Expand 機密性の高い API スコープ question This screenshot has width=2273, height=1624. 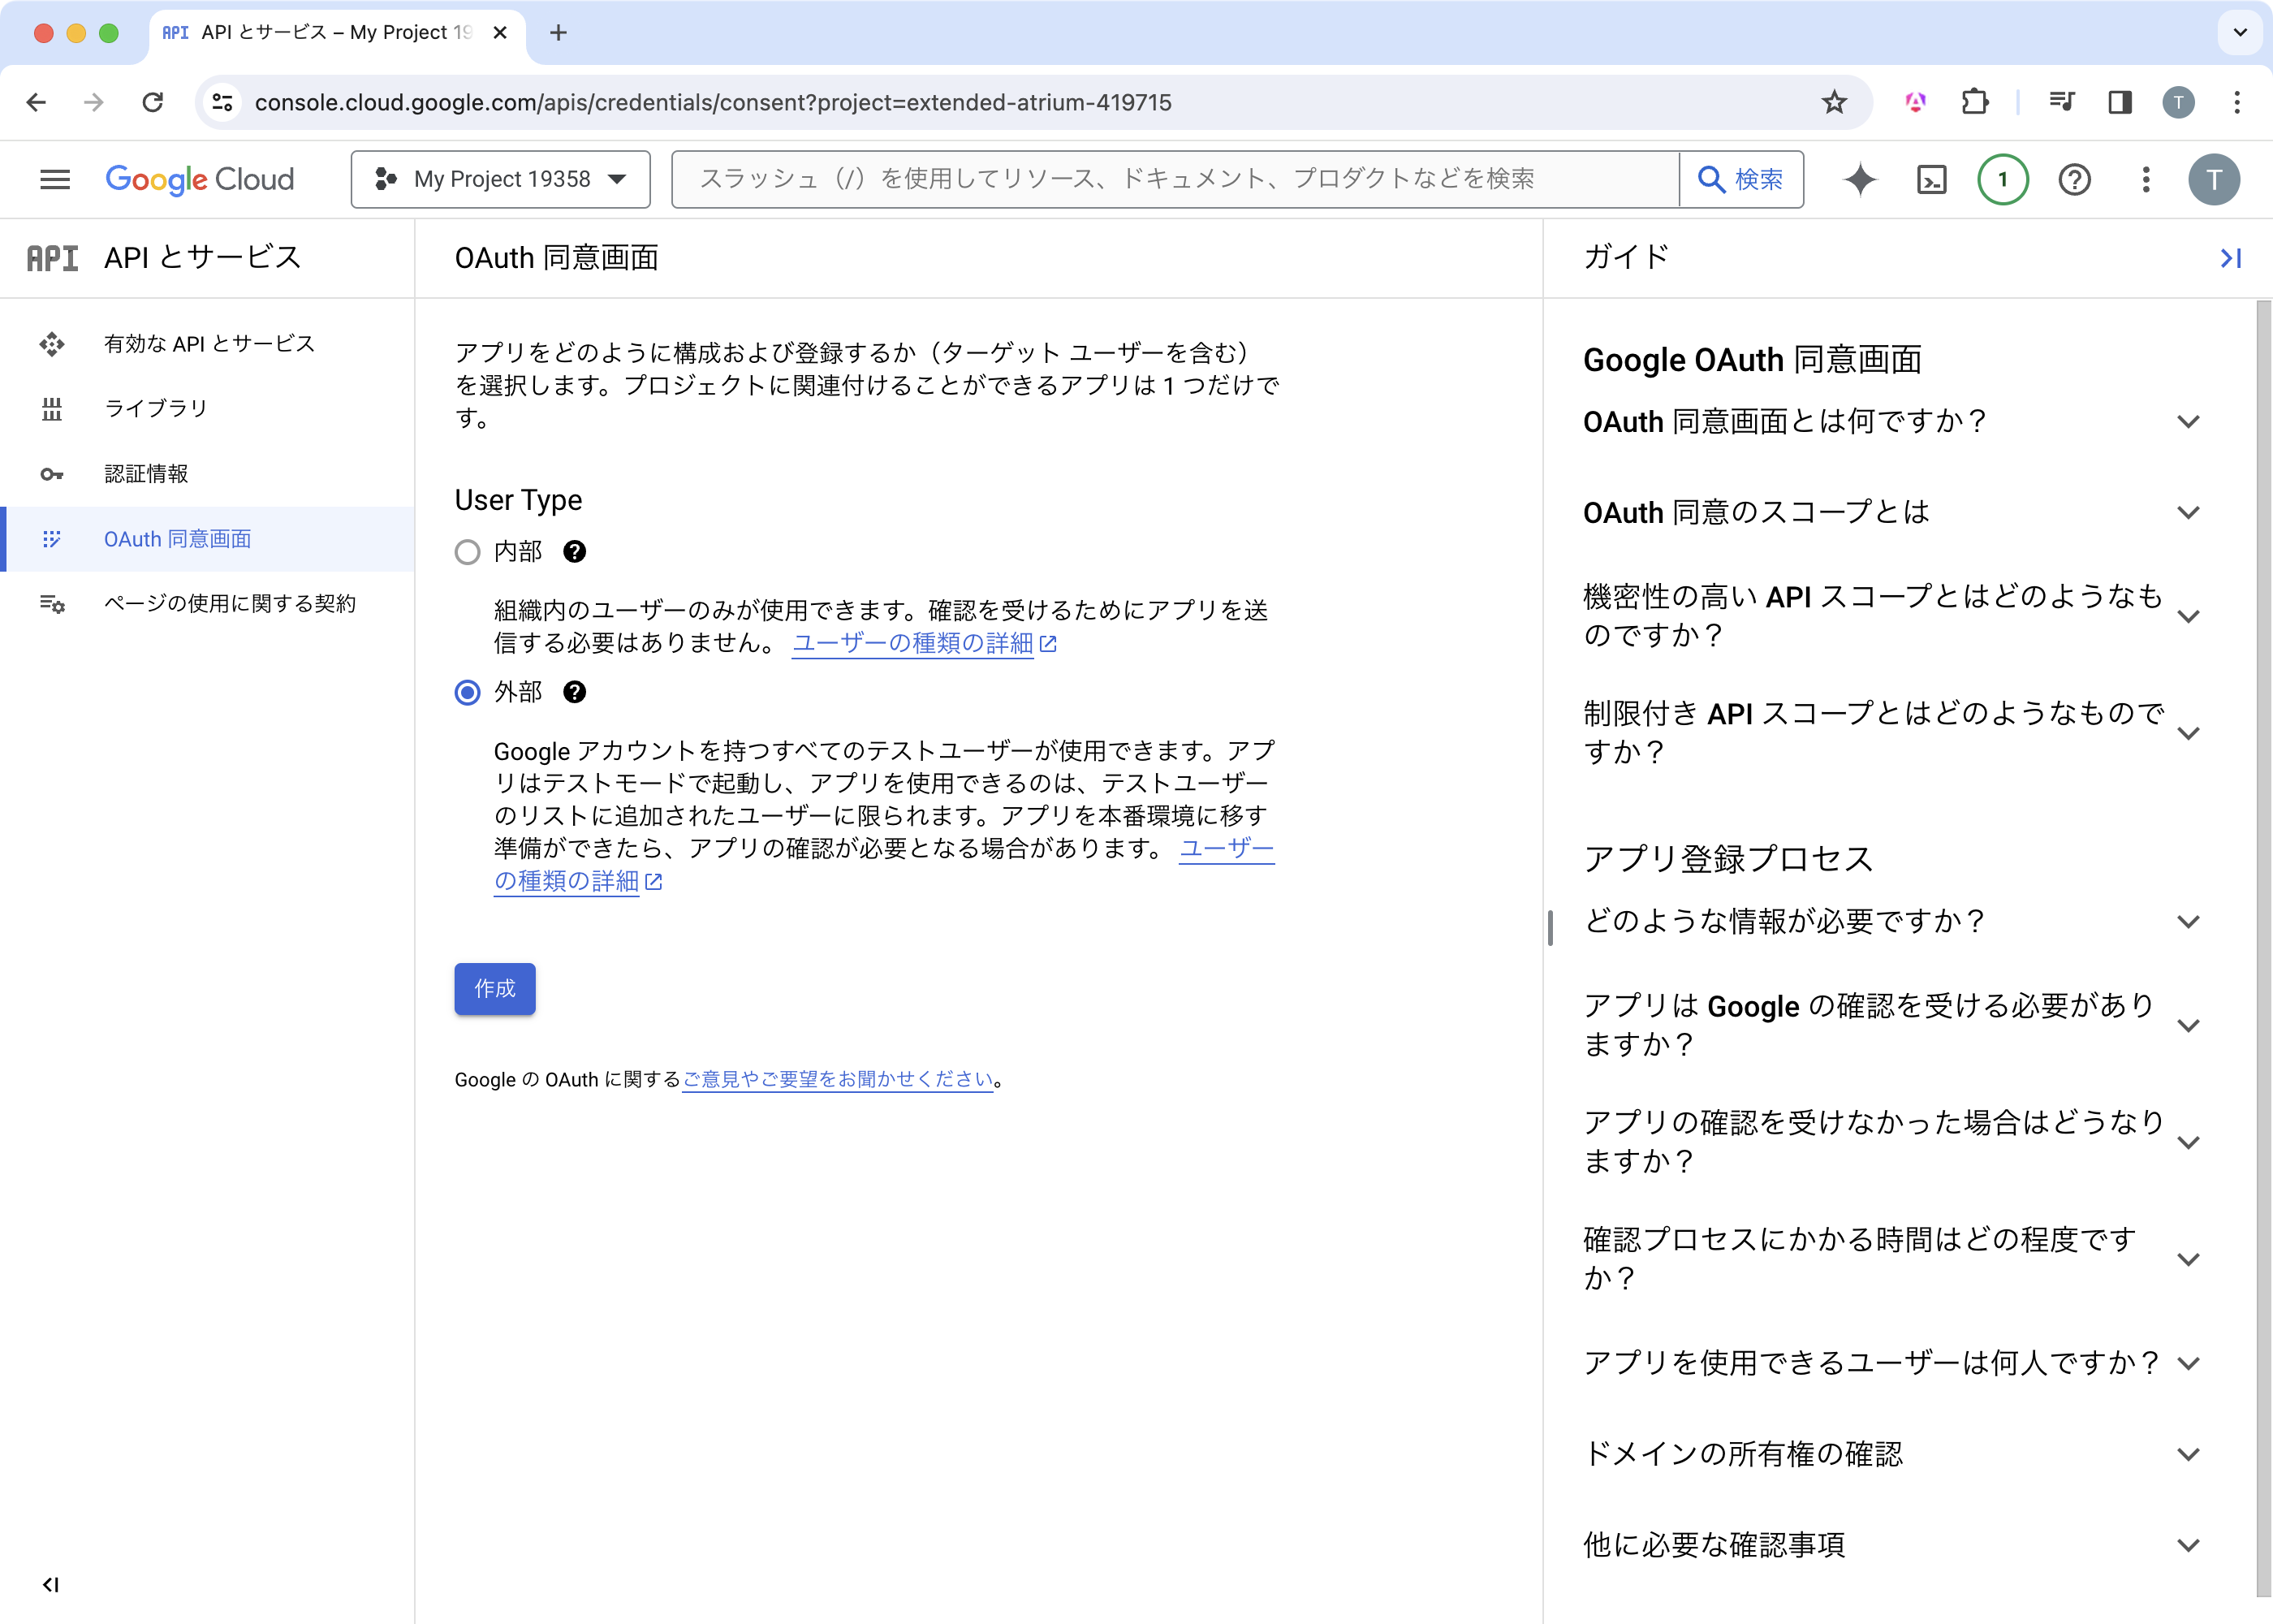point(1892,616)
